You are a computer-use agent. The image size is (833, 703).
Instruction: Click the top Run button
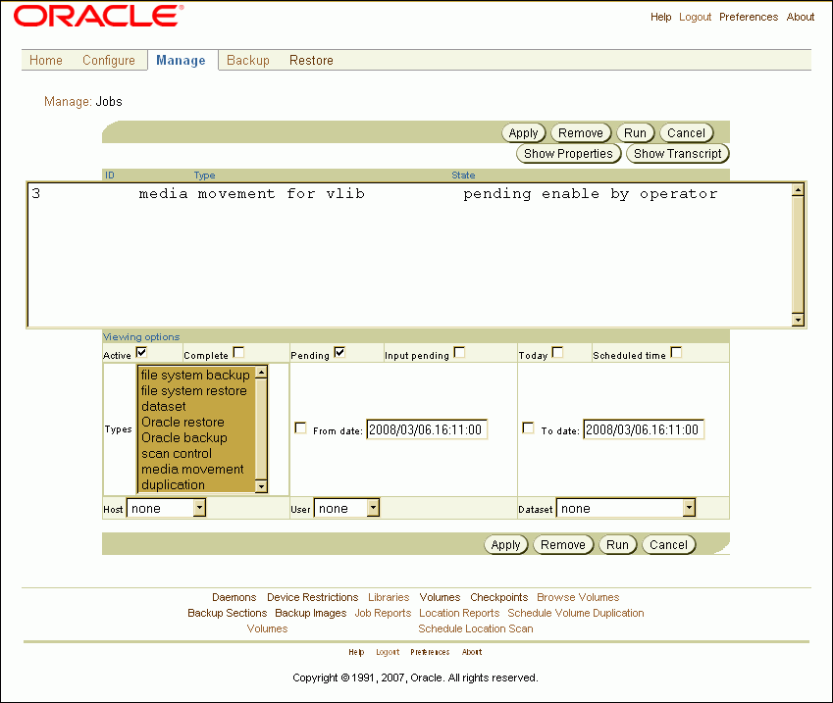point(636,132)
